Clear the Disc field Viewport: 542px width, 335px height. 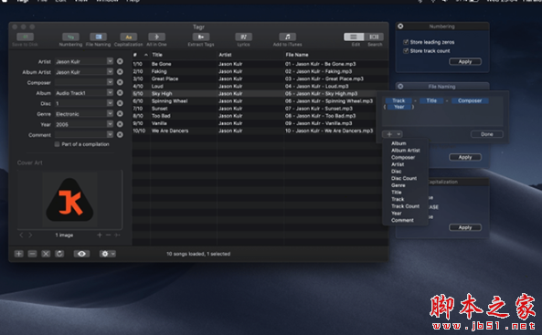(x=120, y=103)
